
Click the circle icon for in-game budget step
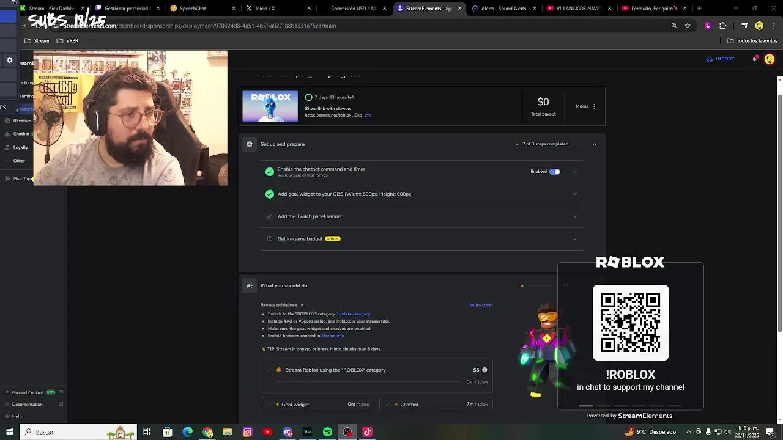point(270,239)
